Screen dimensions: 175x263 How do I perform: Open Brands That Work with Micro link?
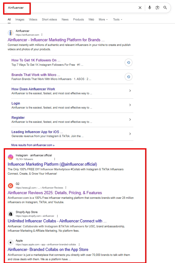coord(36,75)
